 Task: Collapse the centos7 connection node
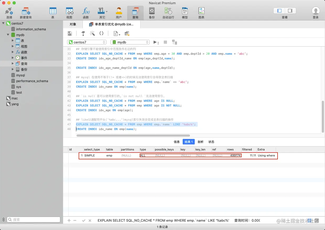click(x=3, y=23)
